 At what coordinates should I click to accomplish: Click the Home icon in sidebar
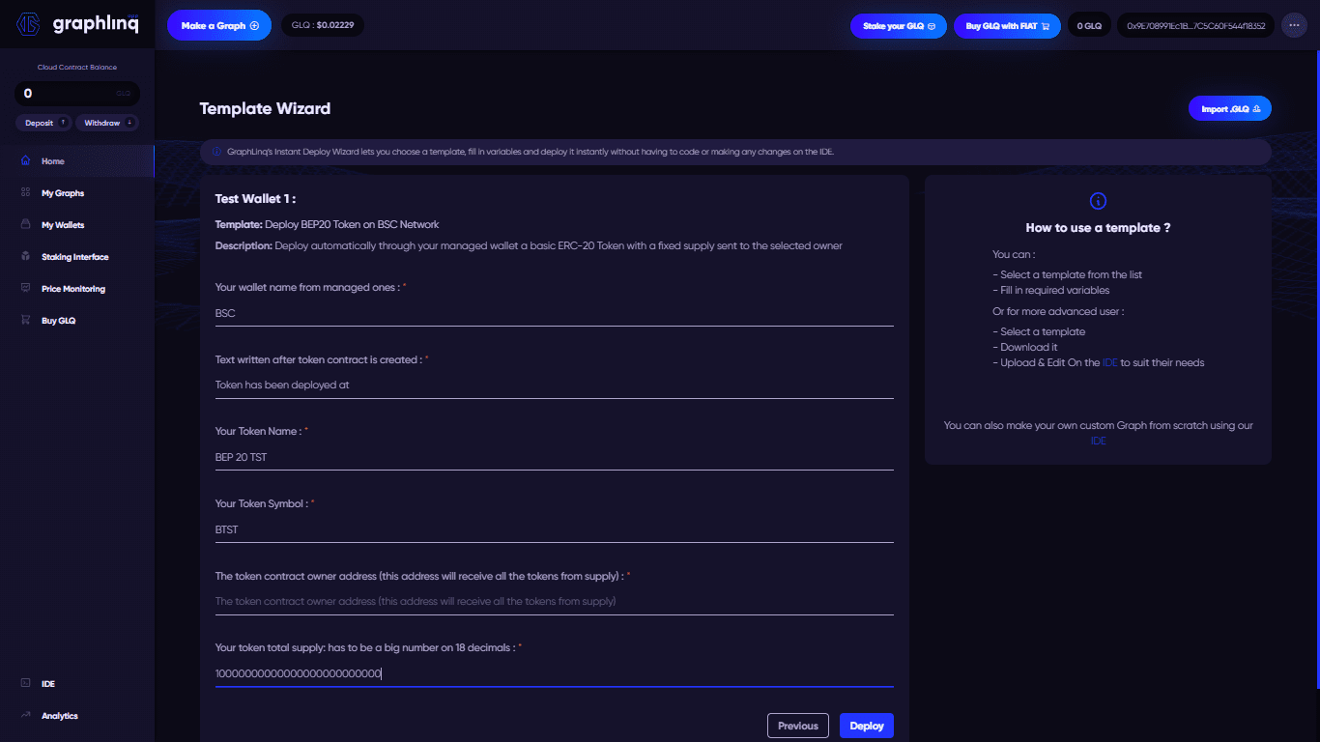[25, 161]
